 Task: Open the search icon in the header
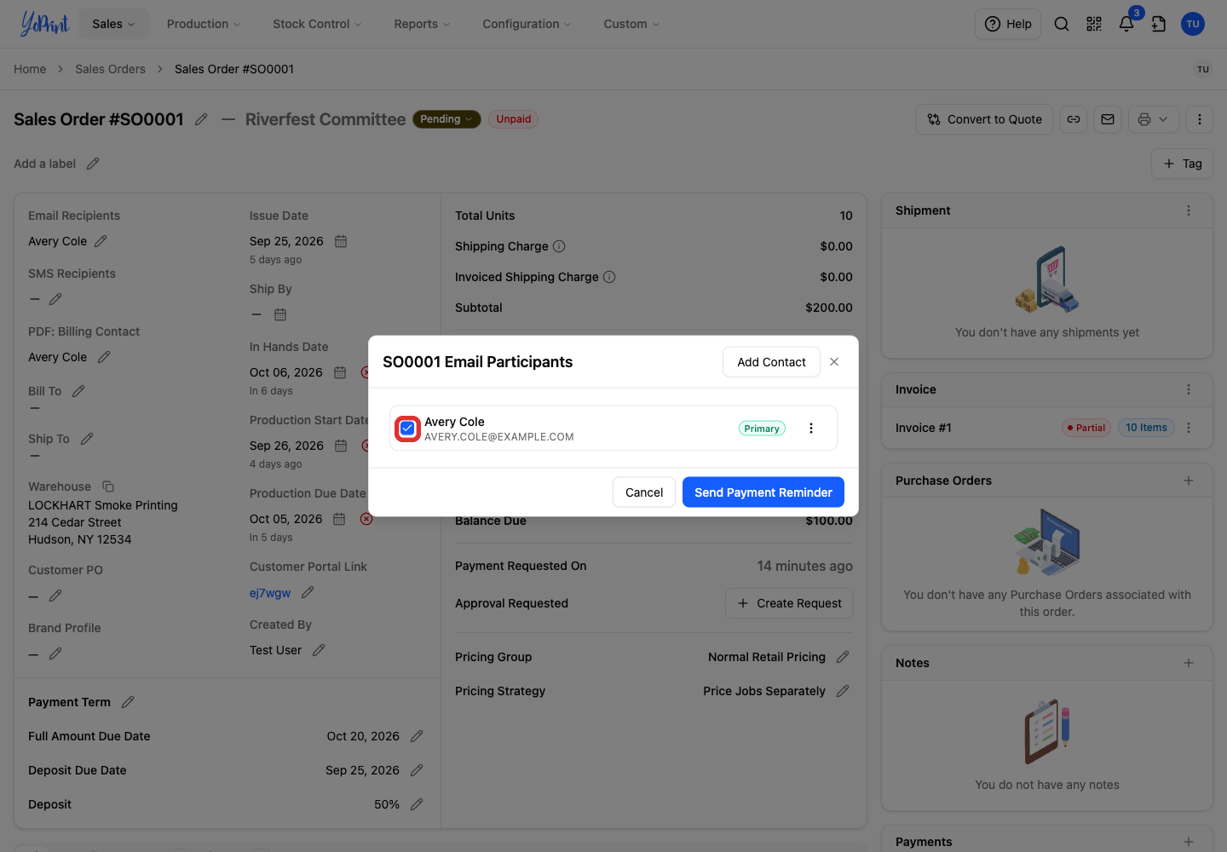[1062, 24]
